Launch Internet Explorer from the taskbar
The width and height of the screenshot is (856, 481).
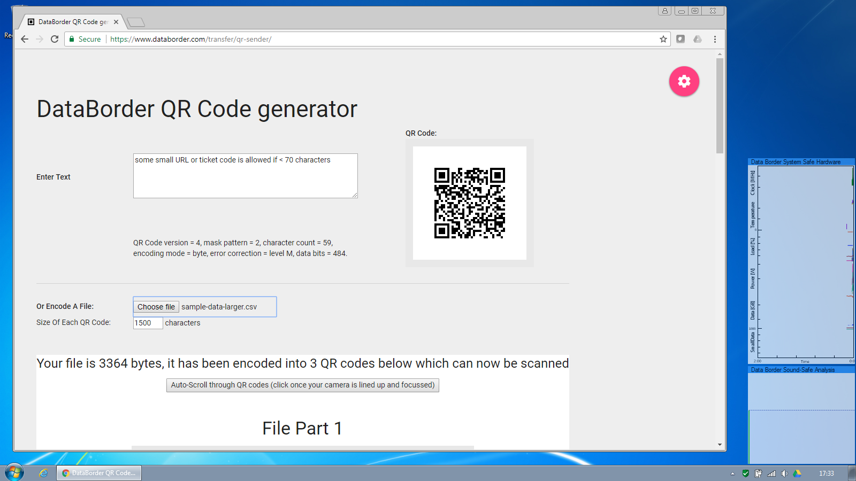click(44, 473)
